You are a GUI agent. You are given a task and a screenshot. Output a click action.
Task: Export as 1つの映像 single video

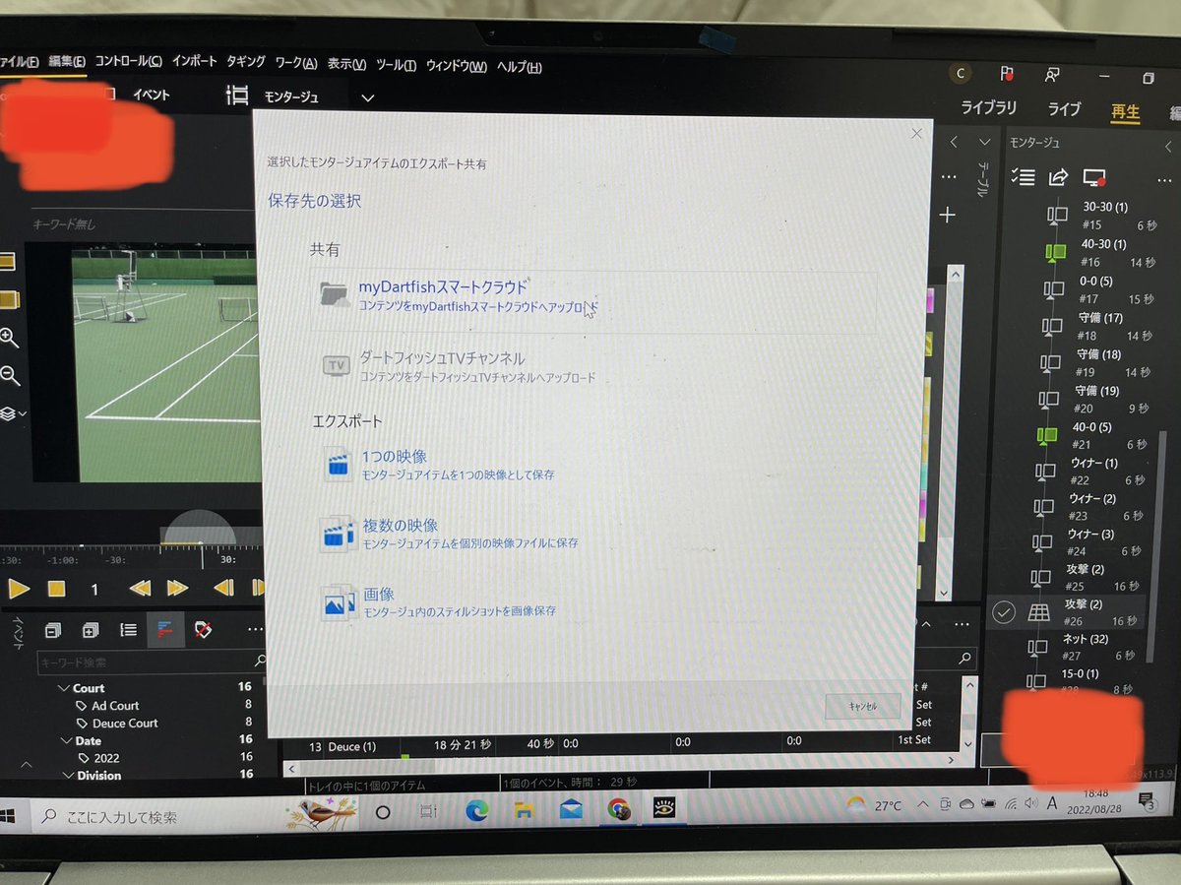coord(439,465)
